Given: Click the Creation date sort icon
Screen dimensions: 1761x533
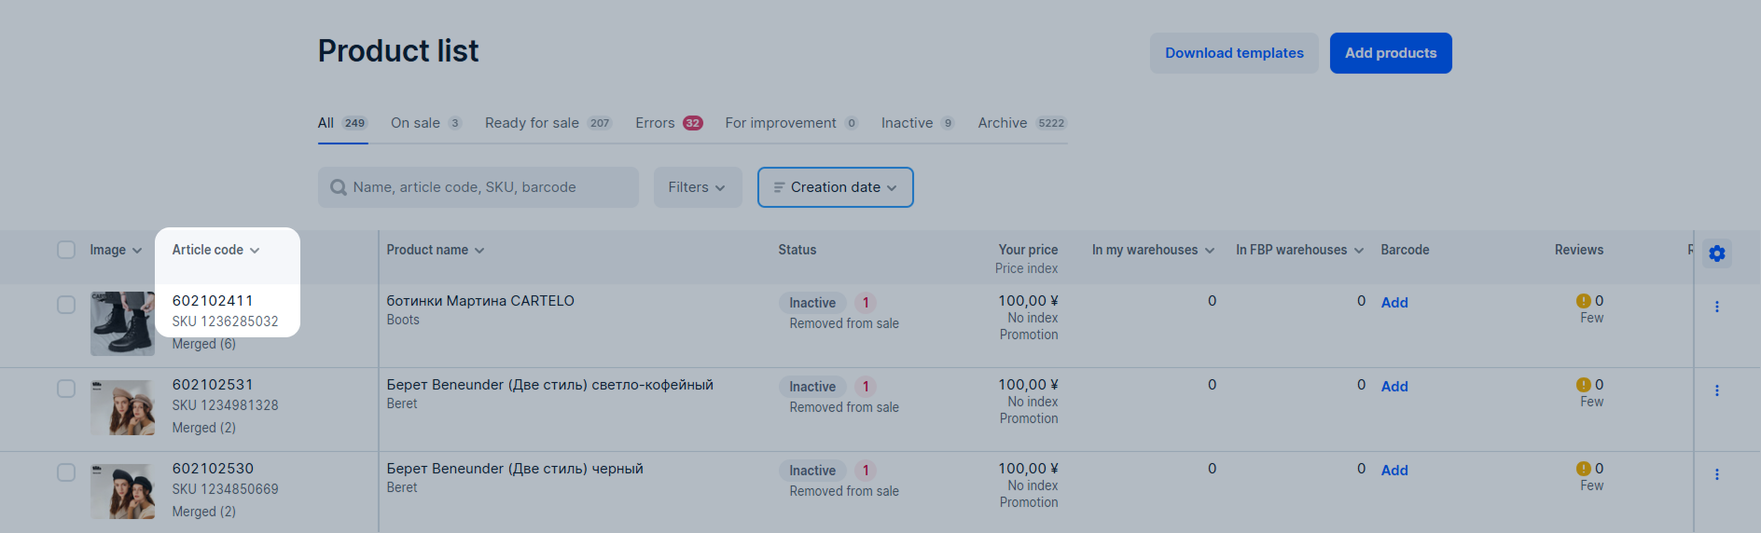Looking at the screenshot, I should point(779,187).
